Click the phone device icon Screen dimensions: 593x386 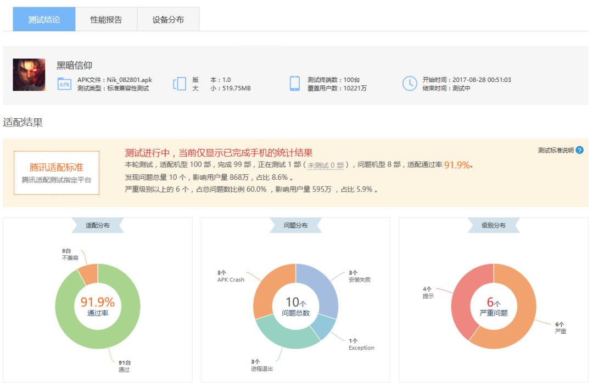pos(295,84)
